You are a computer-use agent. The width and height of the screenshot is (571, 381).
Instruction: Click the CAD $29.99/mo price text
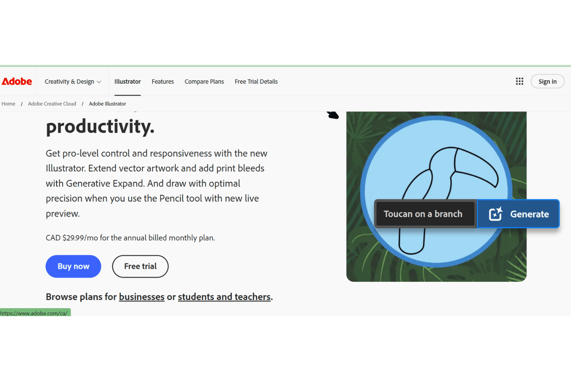click(x=130, y=238)
